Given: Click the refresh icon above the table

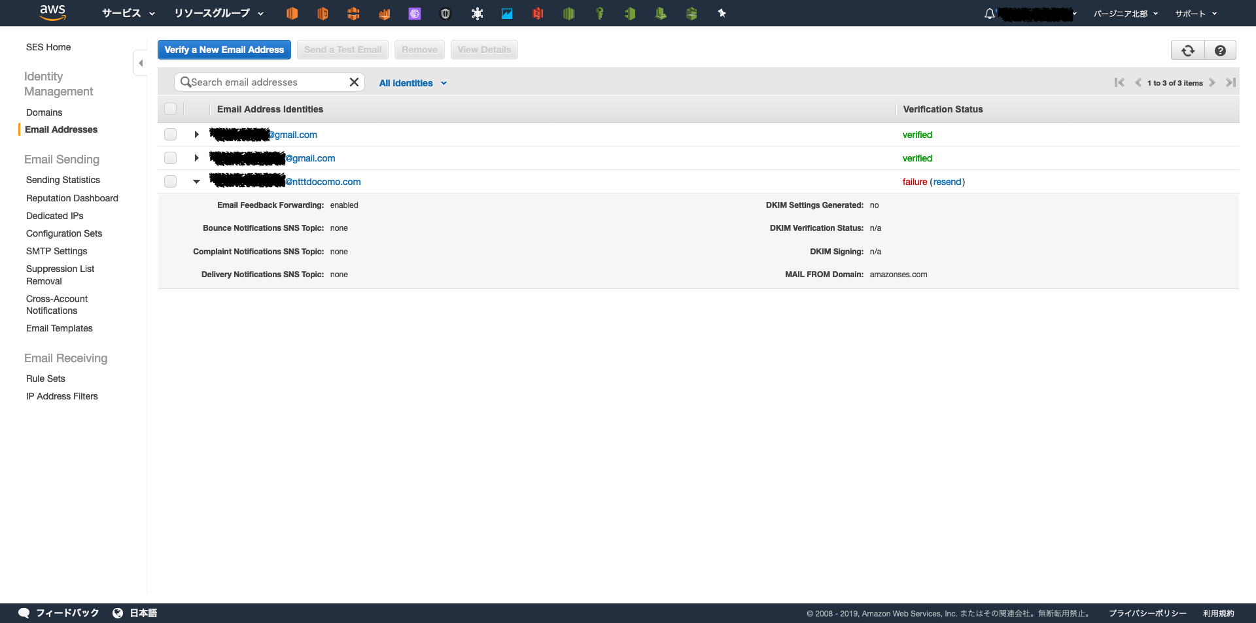Looking at the screenshot, I should (x=1187, y=50).
